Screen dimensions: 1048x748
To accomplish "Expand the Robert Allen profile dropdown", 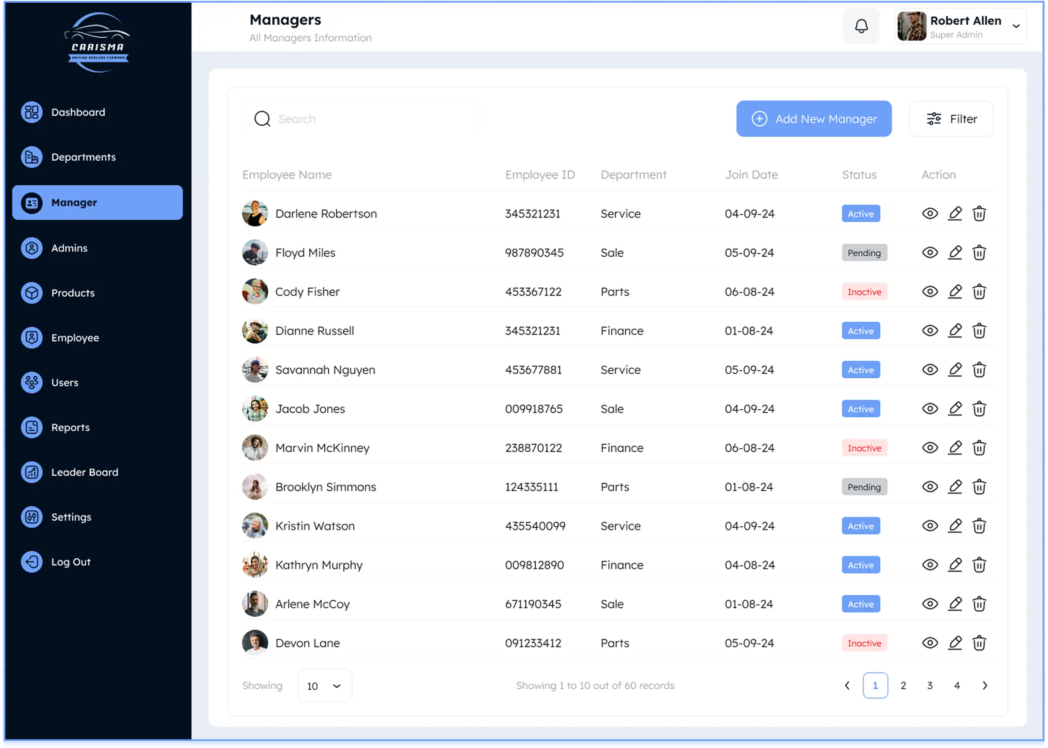I will pyautogui.click(x=1016, y=26).
